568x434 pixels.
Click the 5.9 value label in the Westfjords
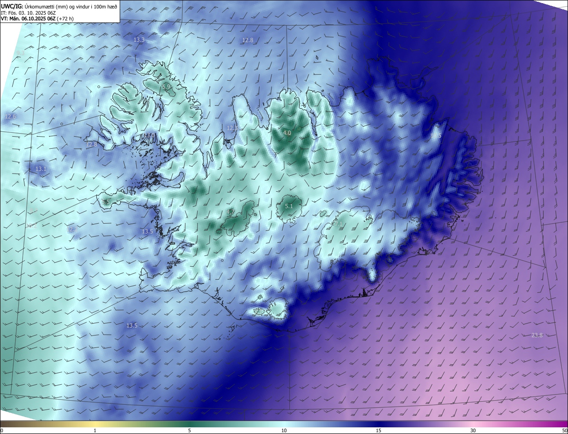point(166,87)
